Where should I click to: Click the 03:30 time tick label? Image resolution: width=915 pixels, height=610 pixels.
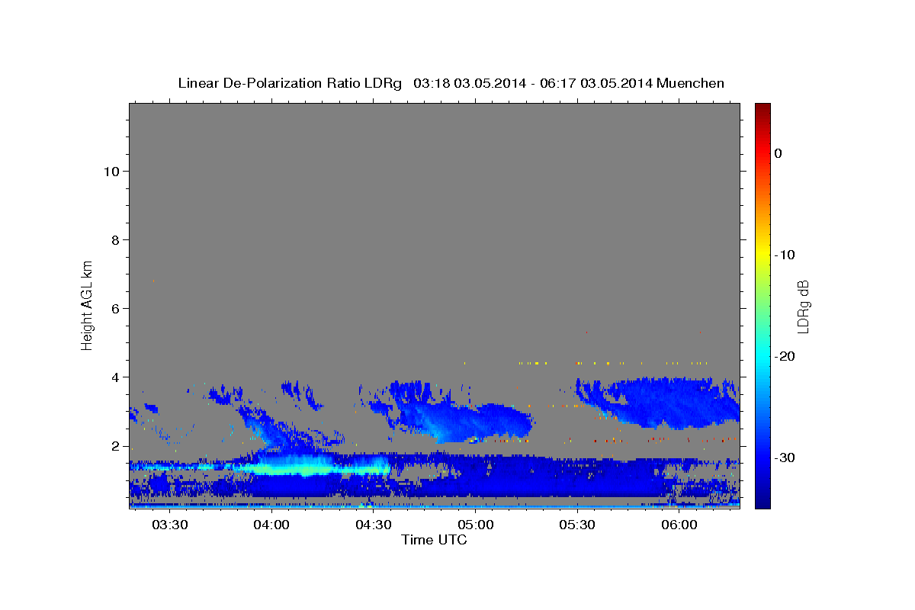170,525
